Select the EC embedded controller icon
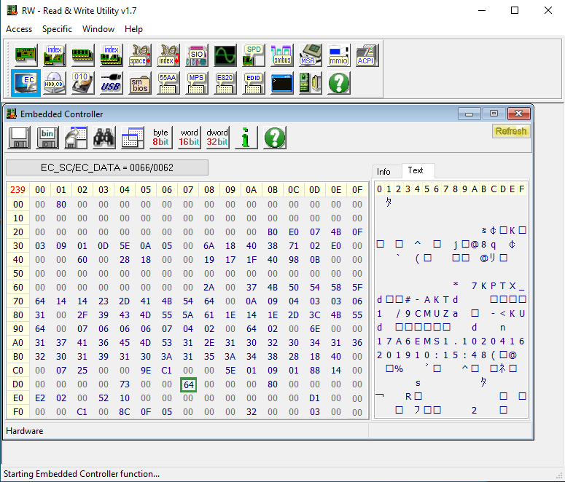Screen dimensions: 565x482 click(26, 83)
